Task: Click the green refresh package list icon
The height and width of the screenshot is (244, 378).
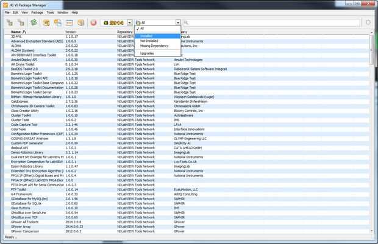Action: [34, 23]
